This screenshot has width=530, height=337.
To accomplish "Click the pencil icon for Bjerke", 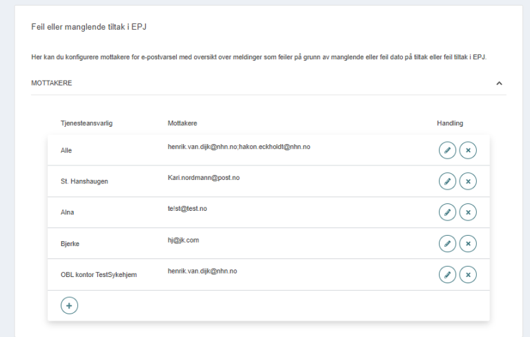I will (x=447, y=243).
